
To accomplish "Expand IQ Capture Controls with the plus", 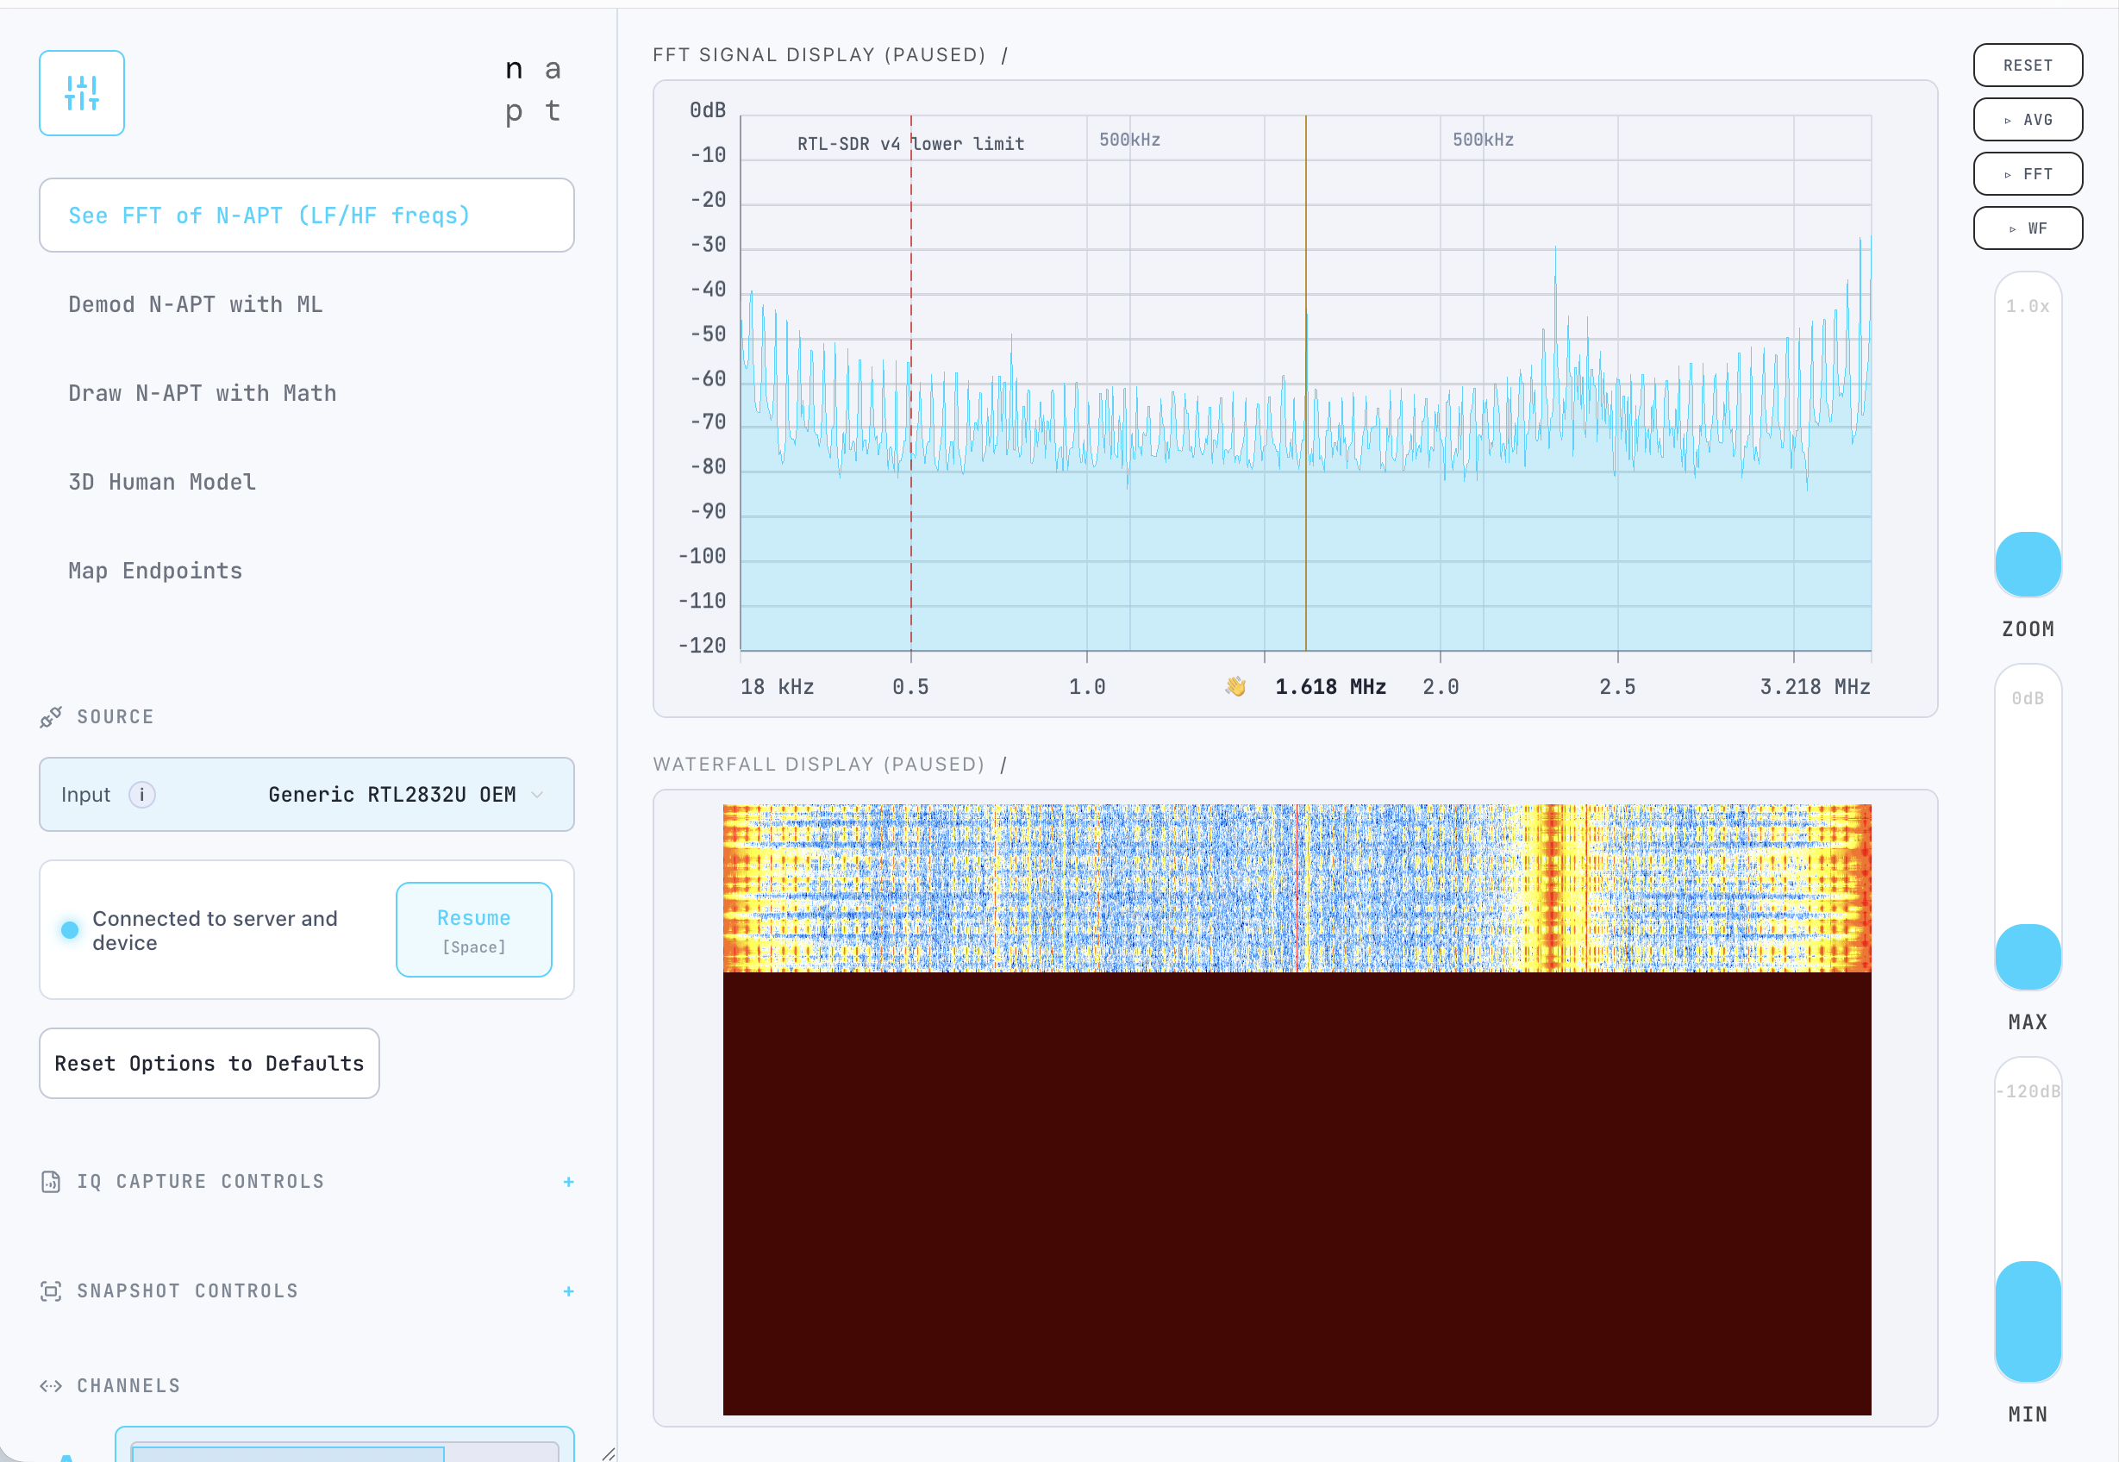I will (569, 1182).
